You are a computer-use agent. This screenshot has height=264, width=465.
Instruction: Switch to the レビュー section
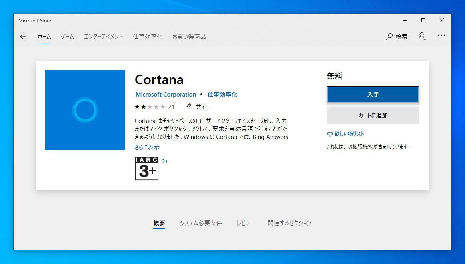tap(245, 223)
